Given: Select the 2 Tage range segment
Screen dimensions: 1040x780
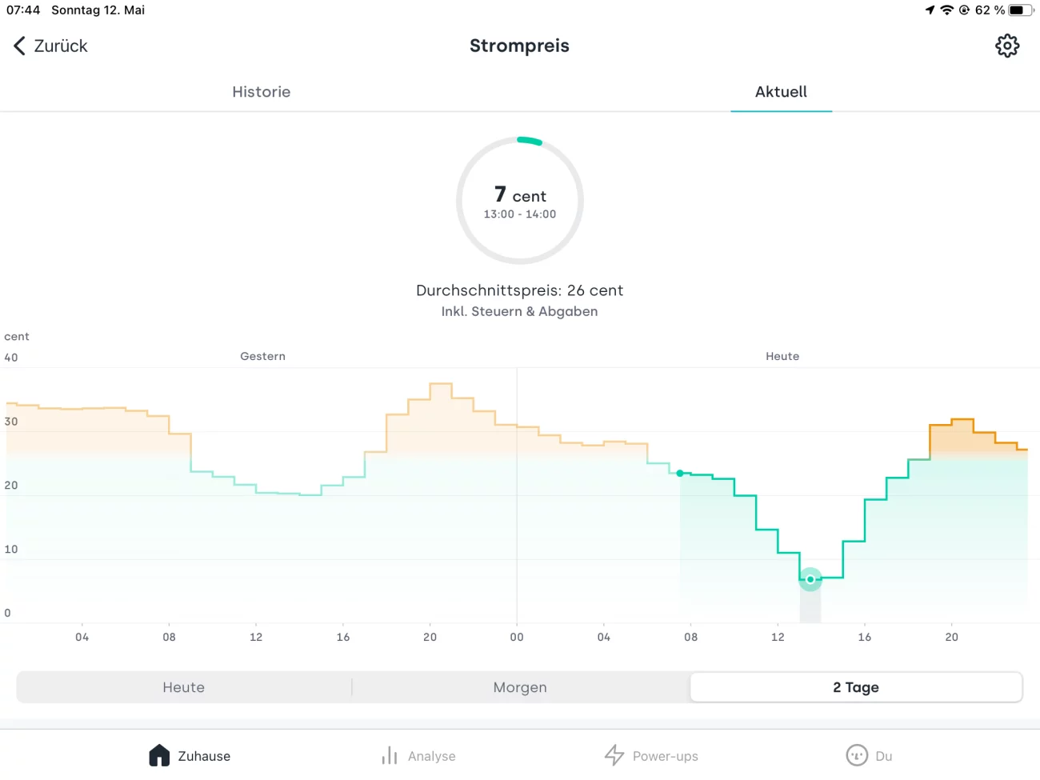Looking at the screenshot, I should coord(856,687).
